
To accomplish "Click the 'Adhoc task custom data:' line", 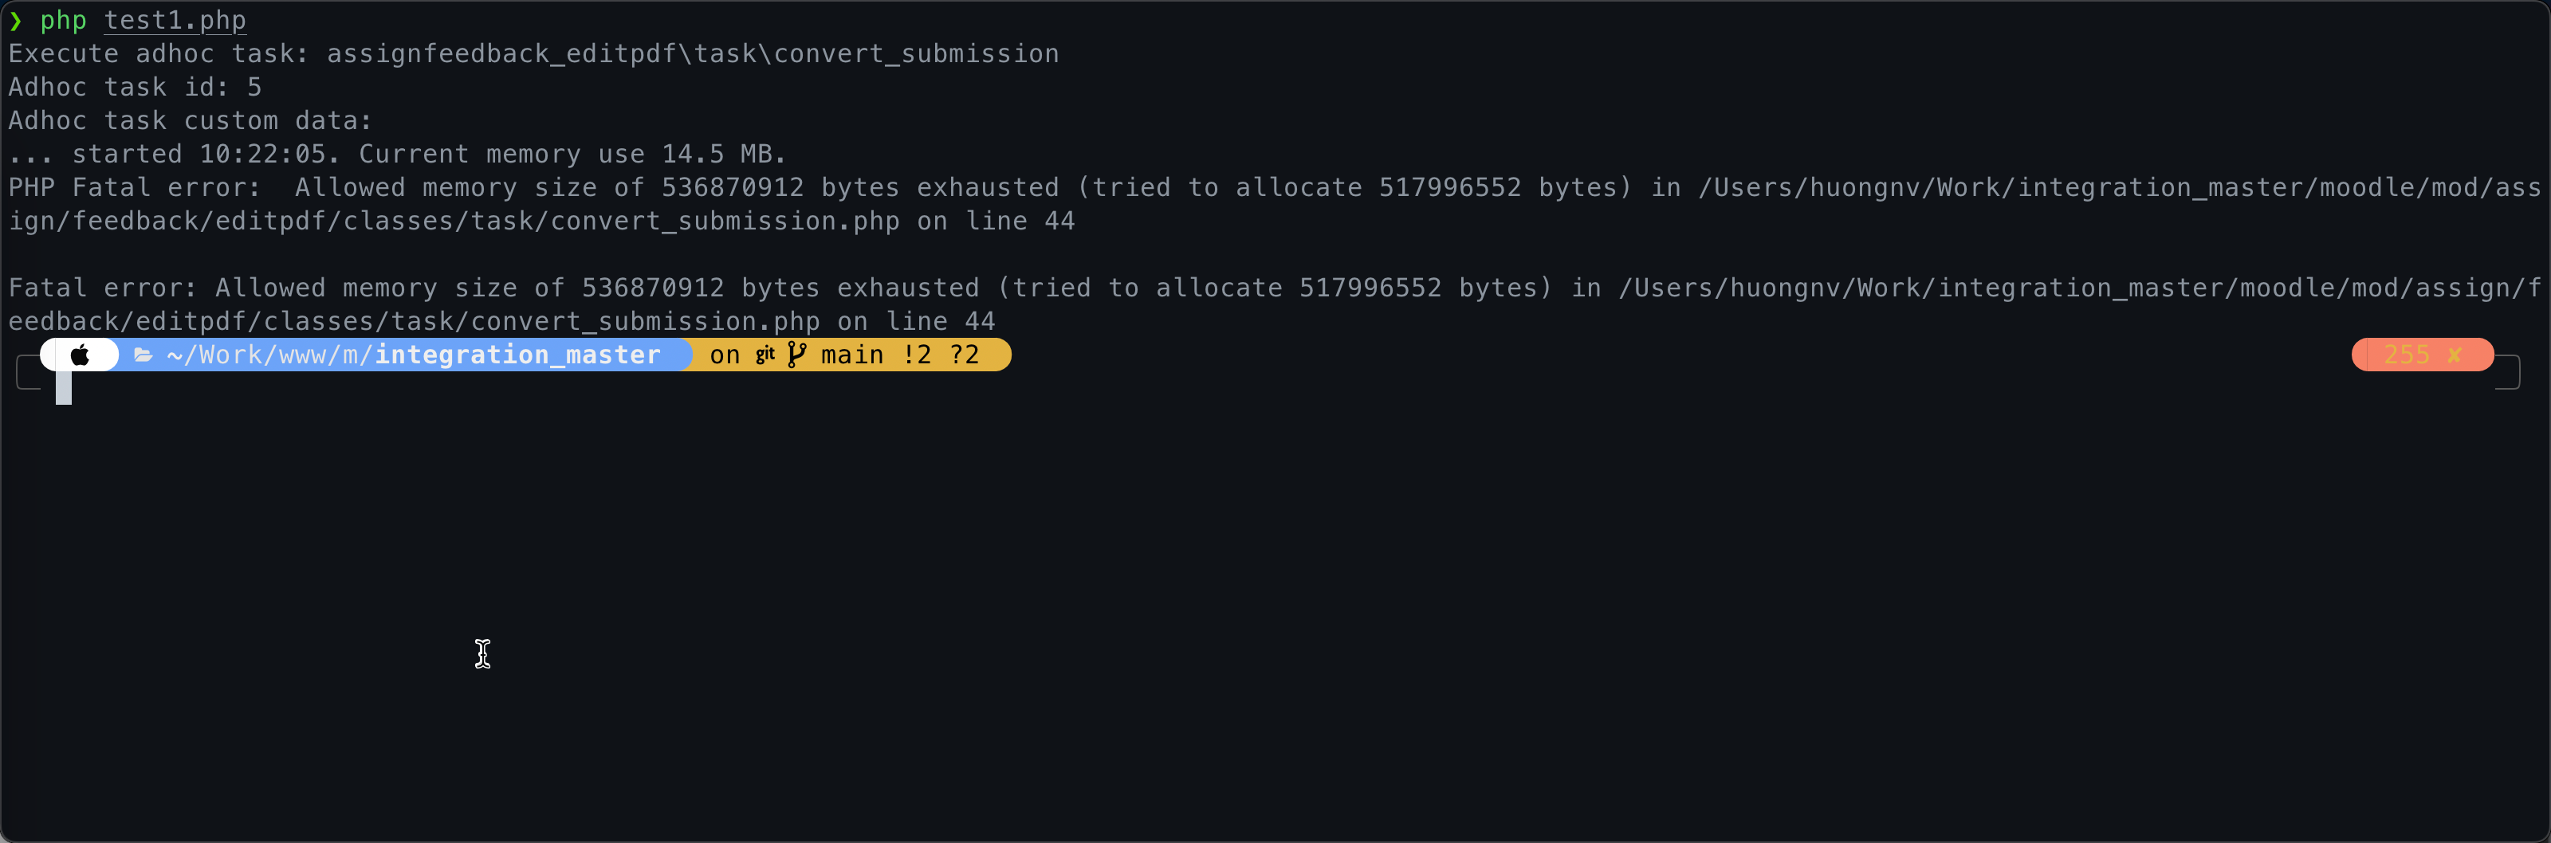I will 191,120.
